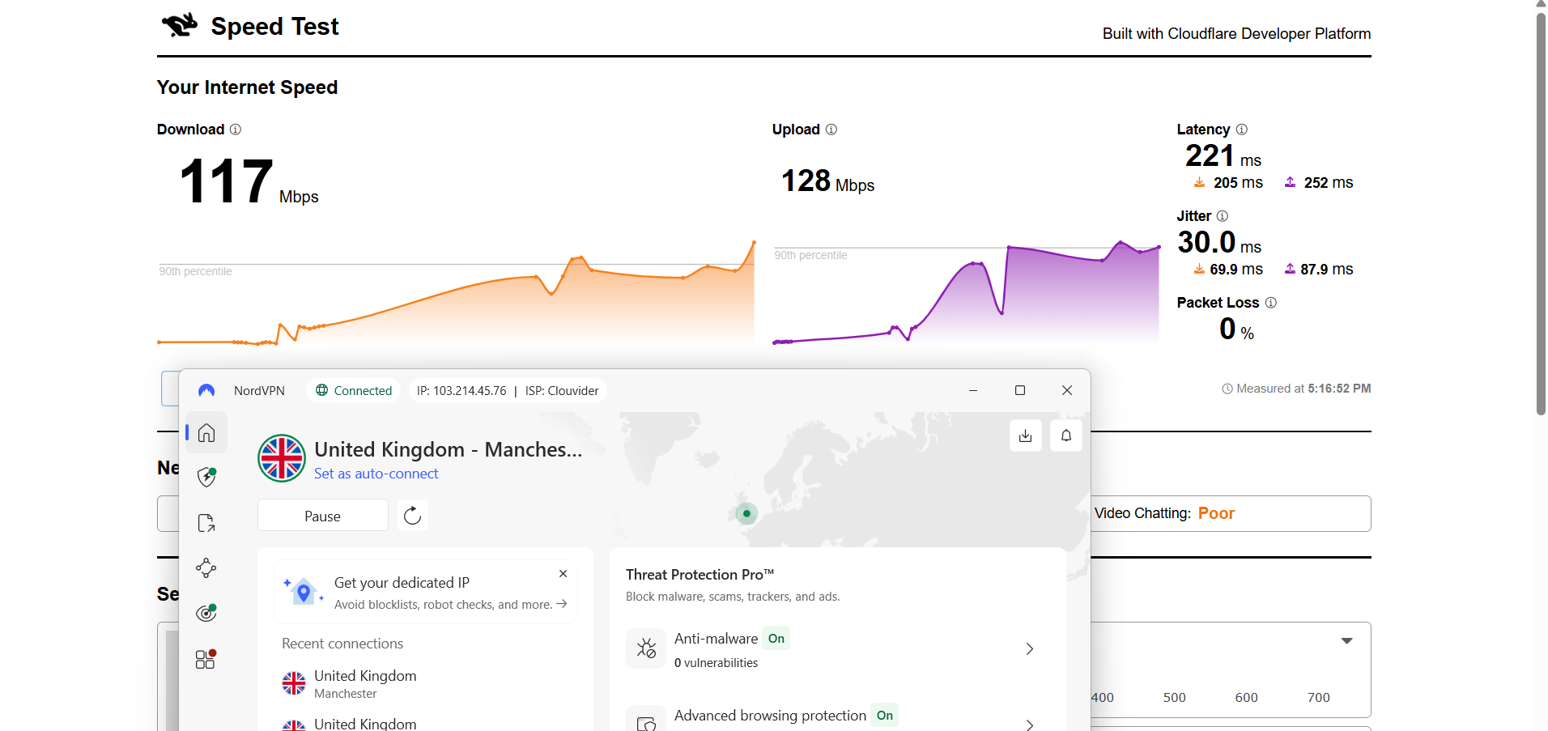Image resolution: width=1548 pixels, height=731 pixels.
Task: Disable Advanced browsing protection
Action: (x=884, y=716)
